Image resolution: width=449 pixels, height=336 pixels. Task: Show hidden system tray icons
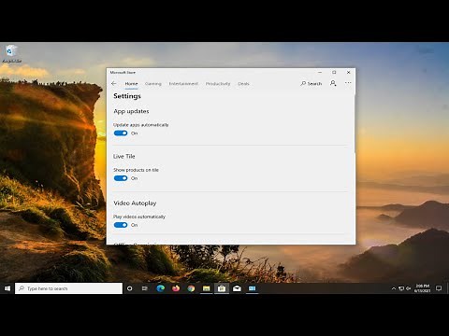click(x=394, y=288)
